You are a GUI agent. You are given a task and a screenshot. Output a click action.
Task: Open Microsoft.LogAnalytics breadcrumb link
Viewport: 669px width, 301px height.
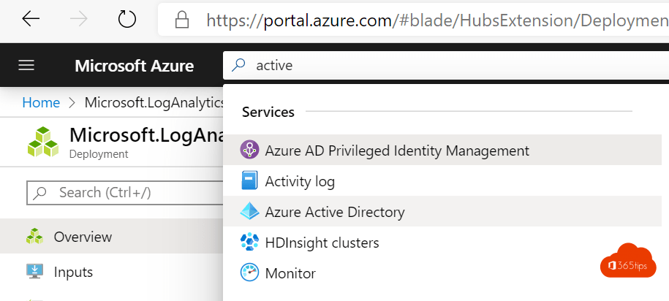click(x=154, y=102)
